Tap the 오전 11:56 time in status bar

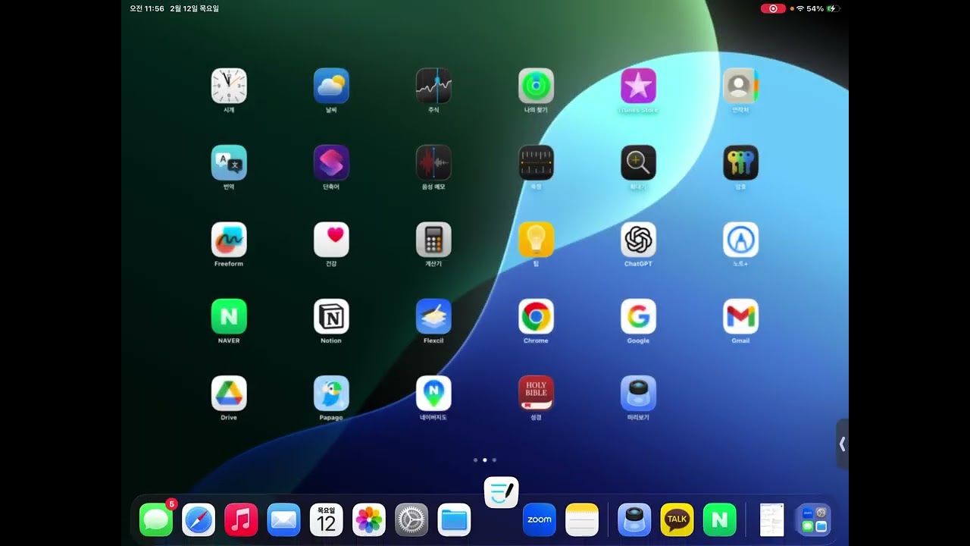(147, 8)
